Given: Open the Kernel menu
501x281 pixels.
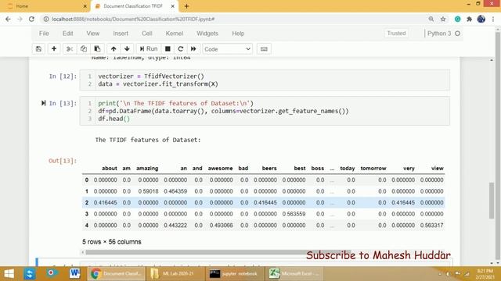Looking at the screenshot, I should point(175,34).
